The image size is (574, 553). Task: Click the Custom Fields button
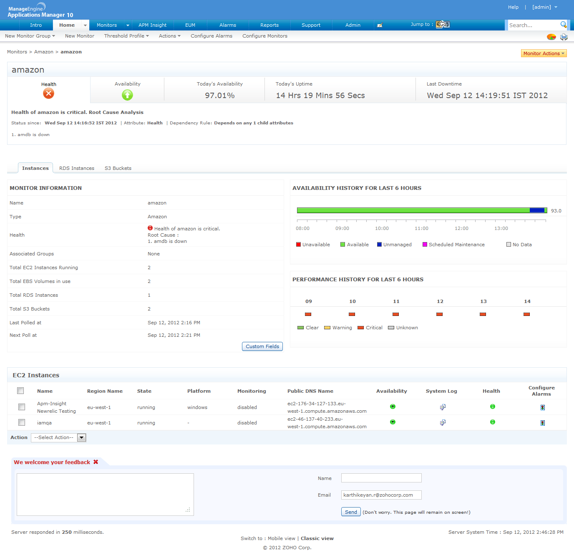coord(262,346)
